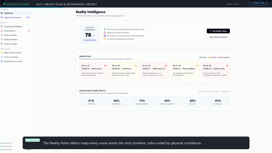This screenshot has height=153, width=272.
Task: Click the Agent Runtime status entry
Action: coord(6,149)
